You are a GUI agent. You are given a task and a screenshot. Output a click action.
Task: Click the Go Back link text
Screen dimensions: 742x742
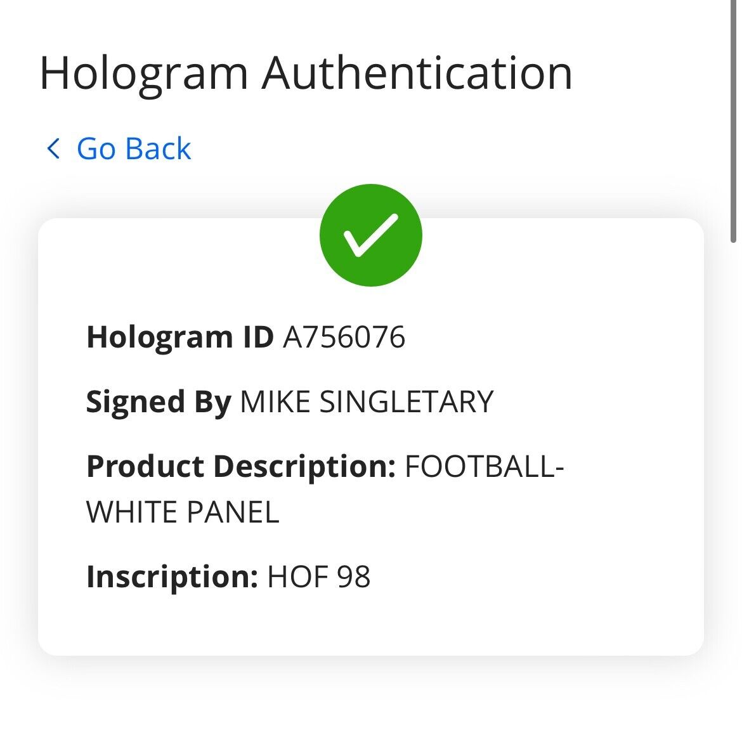point(133,149)
